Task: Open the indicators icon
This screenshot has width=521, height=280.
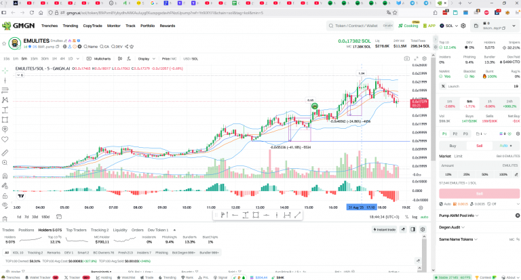Action: point(129,58)
